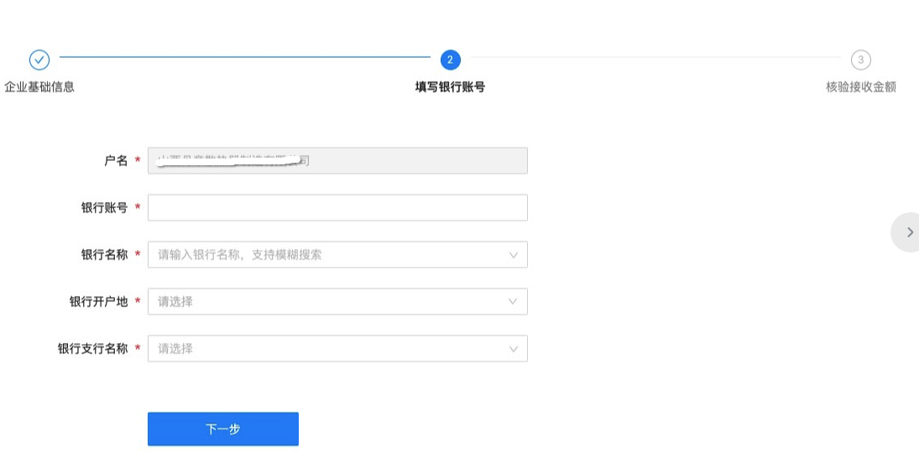
Task: Go back to the 企业基础信息 step label
Action: (39, 86)
